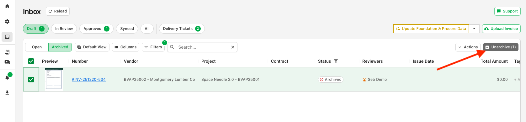This screenshot has height=122, width=526.
Task: Clear the search field with the X
Action: pyautogui.click(x=233, y=47)
